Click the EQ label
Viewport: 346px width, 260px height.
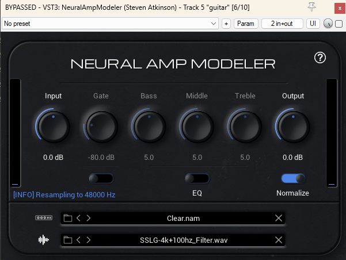coord(197,193)
